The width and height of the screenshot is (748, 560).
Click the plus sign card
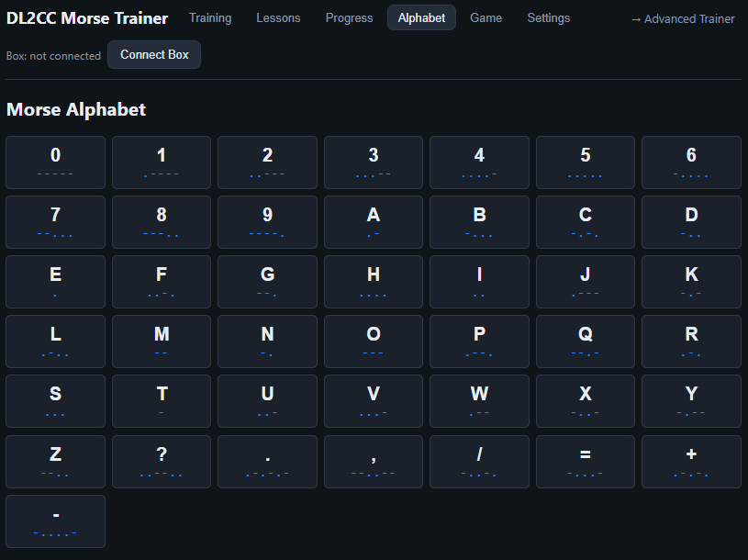[691, 461]
